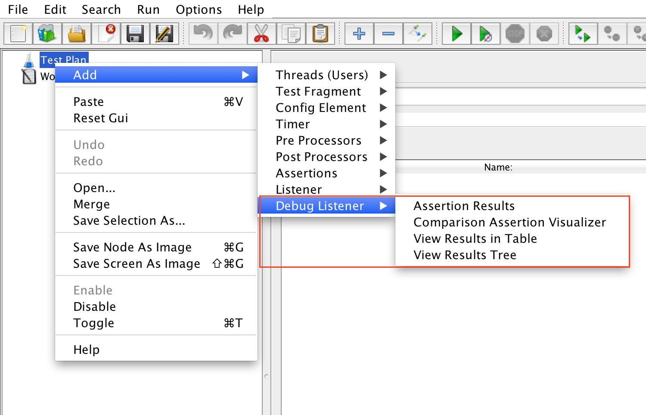Expand the Listener submenu

tap(298, 189)
